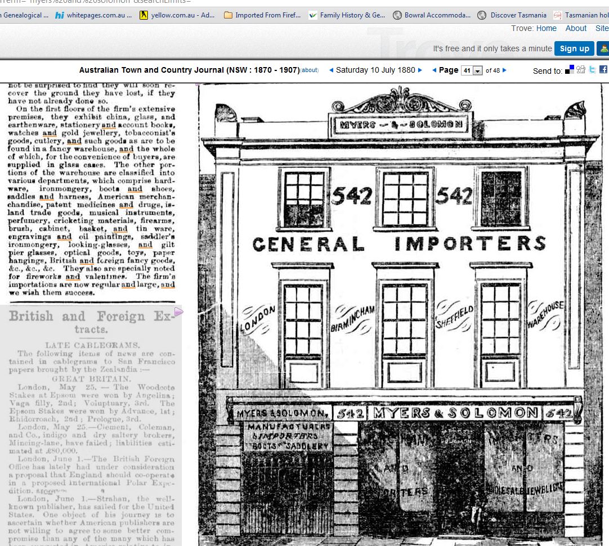Open the Discover Tasmania bookmark label
The height and width of the screenshot is (546, 609).
[518, 15]
